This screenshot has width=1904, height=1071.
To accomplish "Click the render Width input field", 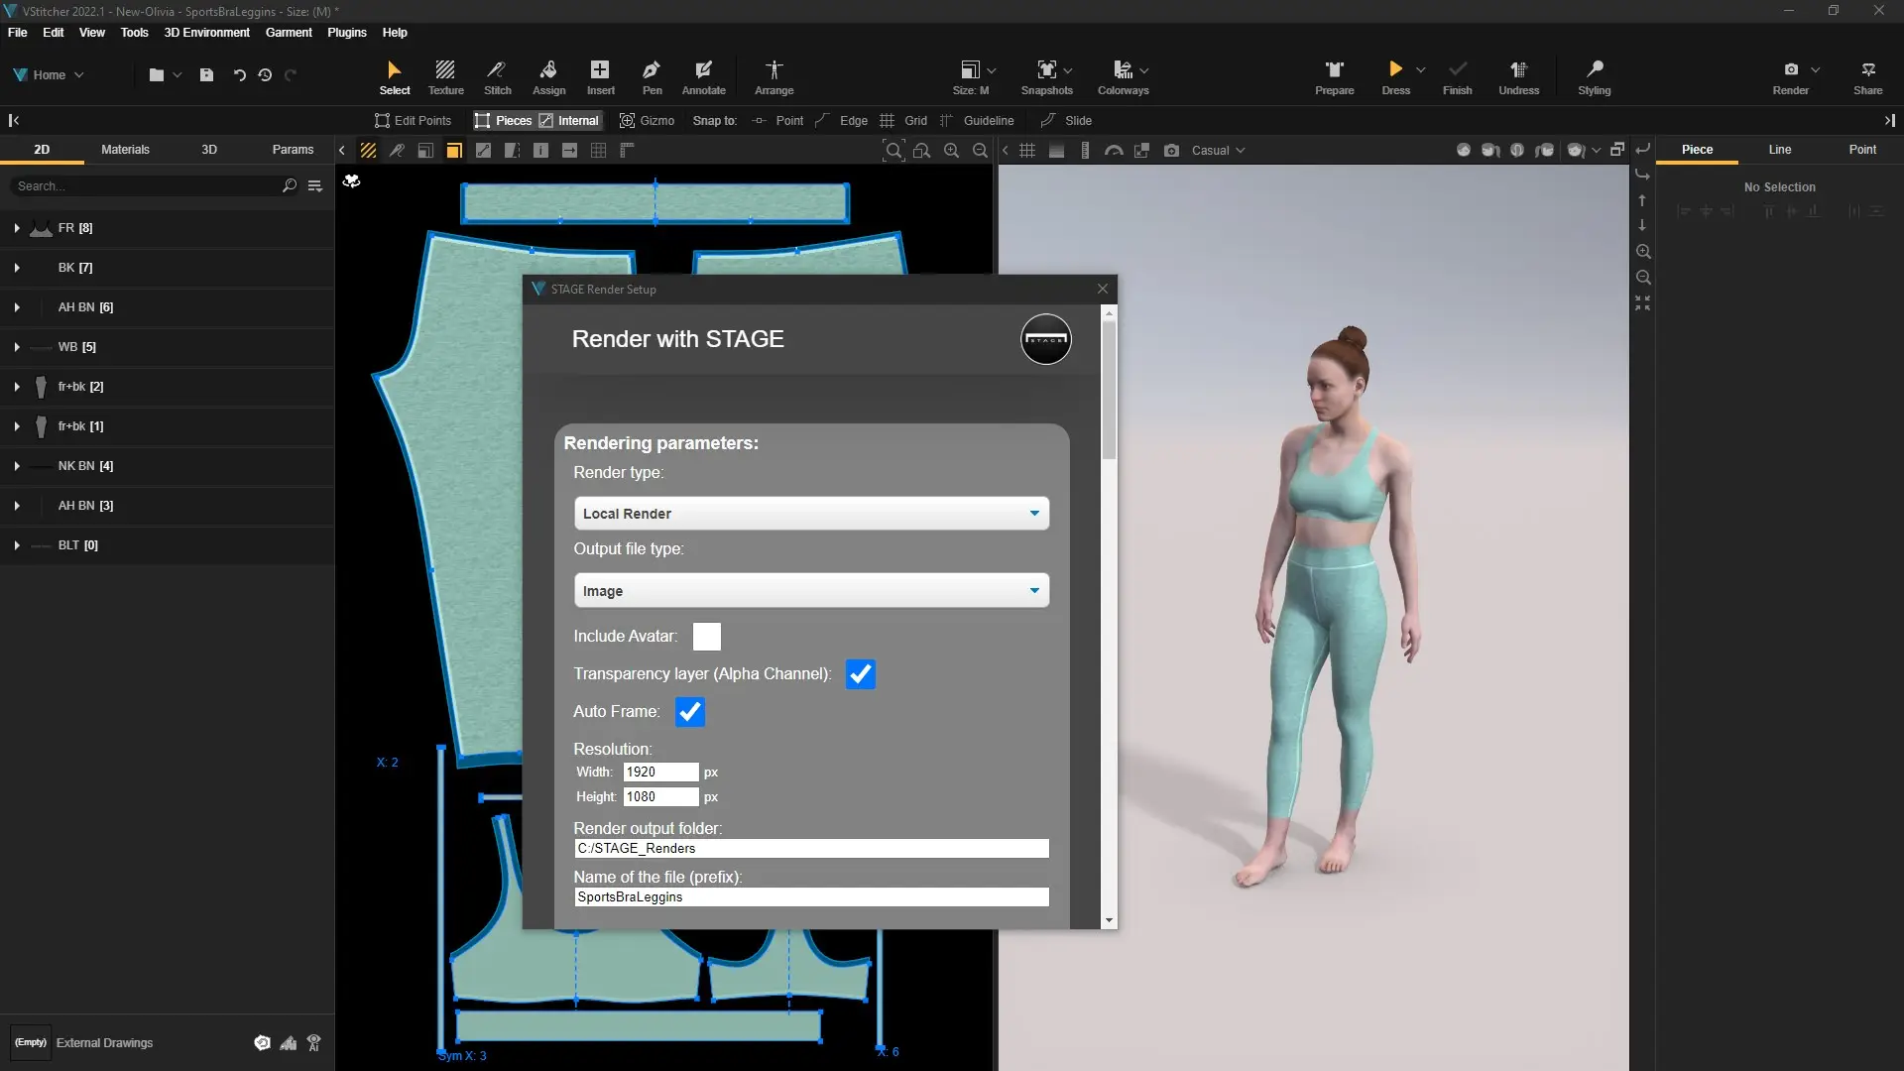I will point(660,773).
